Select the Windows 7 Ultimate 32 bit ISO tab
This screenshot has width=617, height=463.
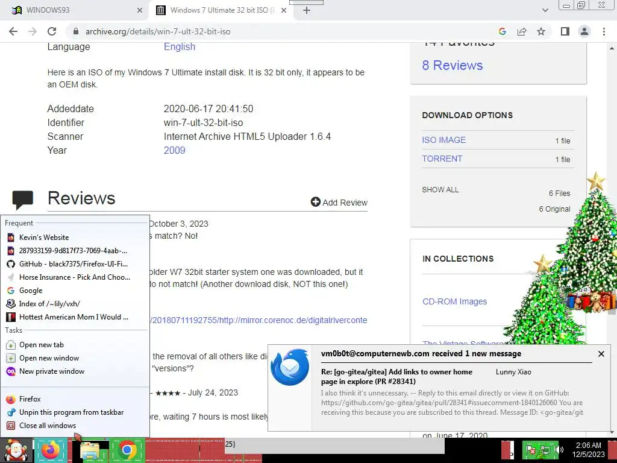click(221, 10)
